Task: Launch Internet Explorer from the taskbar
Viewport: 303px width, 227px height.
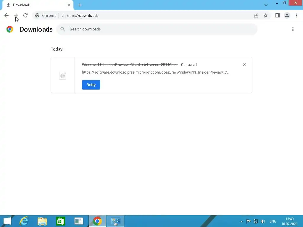Action: tap(24, 221)
